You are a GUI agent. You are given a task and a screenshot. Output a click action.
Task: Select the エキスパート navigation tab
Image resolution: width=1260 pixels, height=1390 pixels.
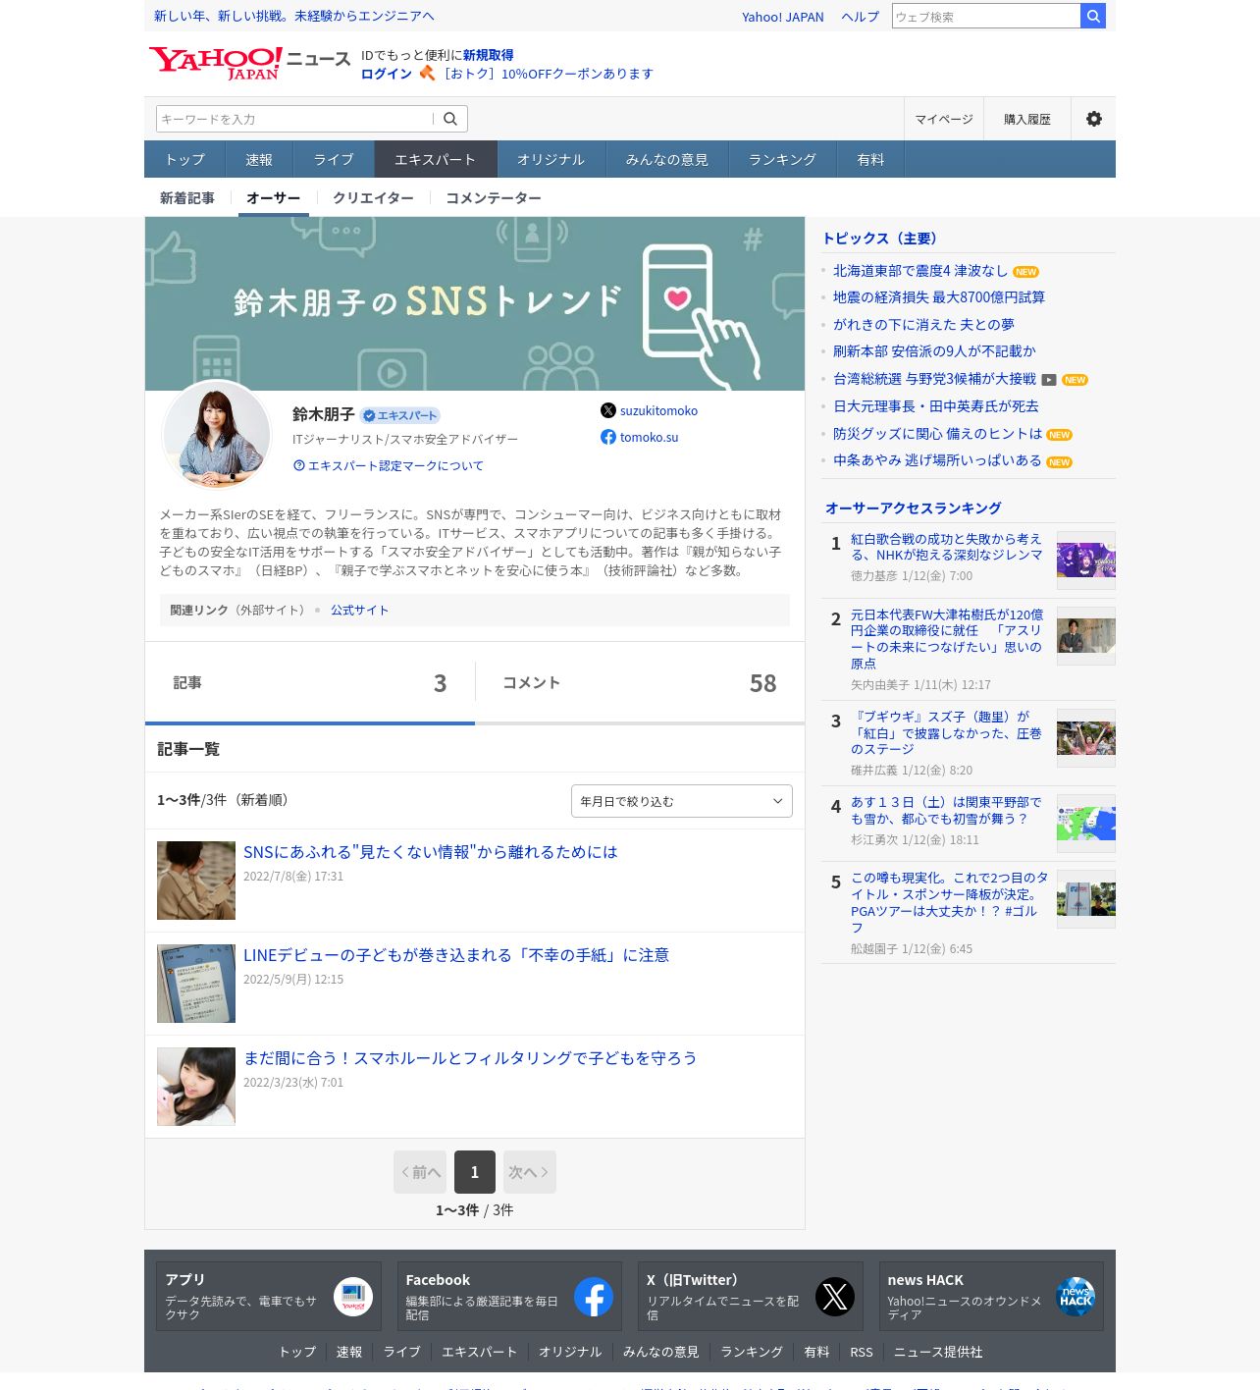coord(435,159)
